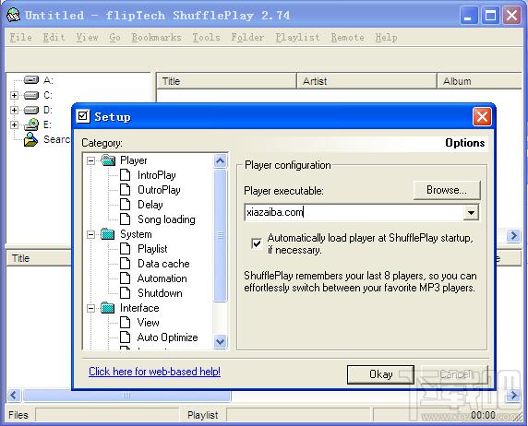Screen dimensions: 528x426
Task: Click the View page icon in tree
Action: click(126, 323)
